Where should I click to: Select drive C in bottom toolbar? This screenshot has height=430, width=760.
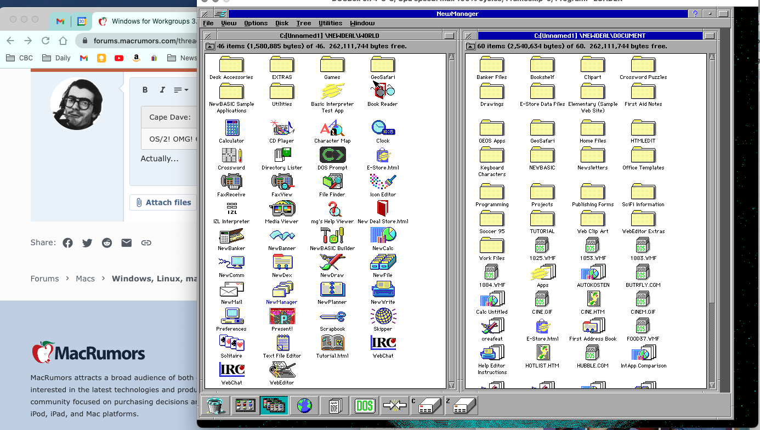click(427, 406)
